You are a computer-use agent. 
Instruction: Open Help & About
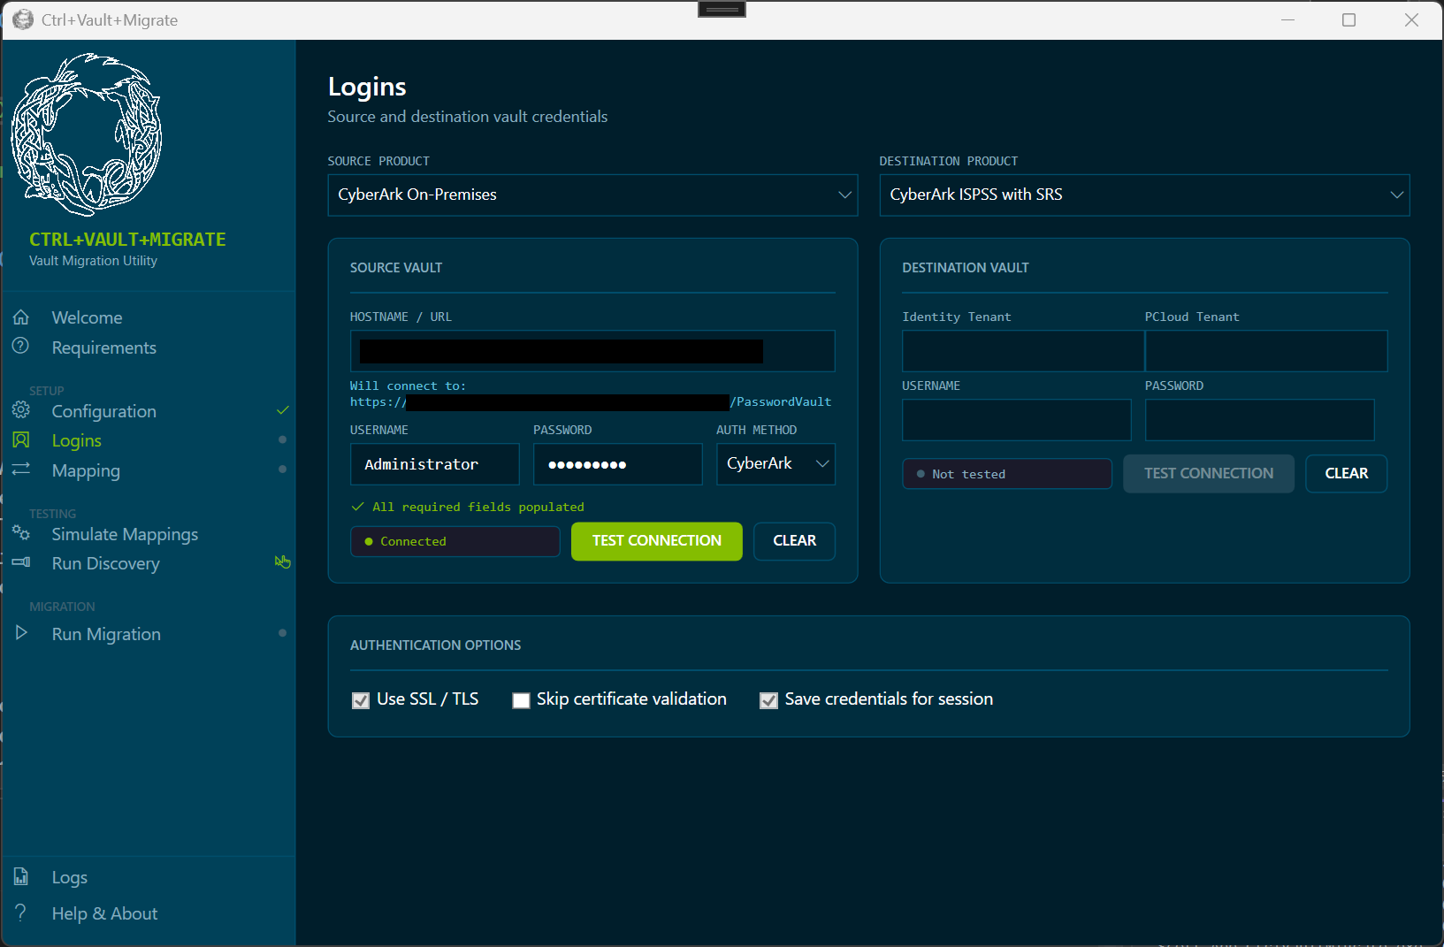click(104, 913)
